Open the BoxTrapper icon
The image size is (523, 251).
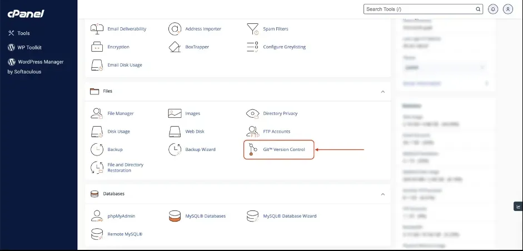click(175, 47)
